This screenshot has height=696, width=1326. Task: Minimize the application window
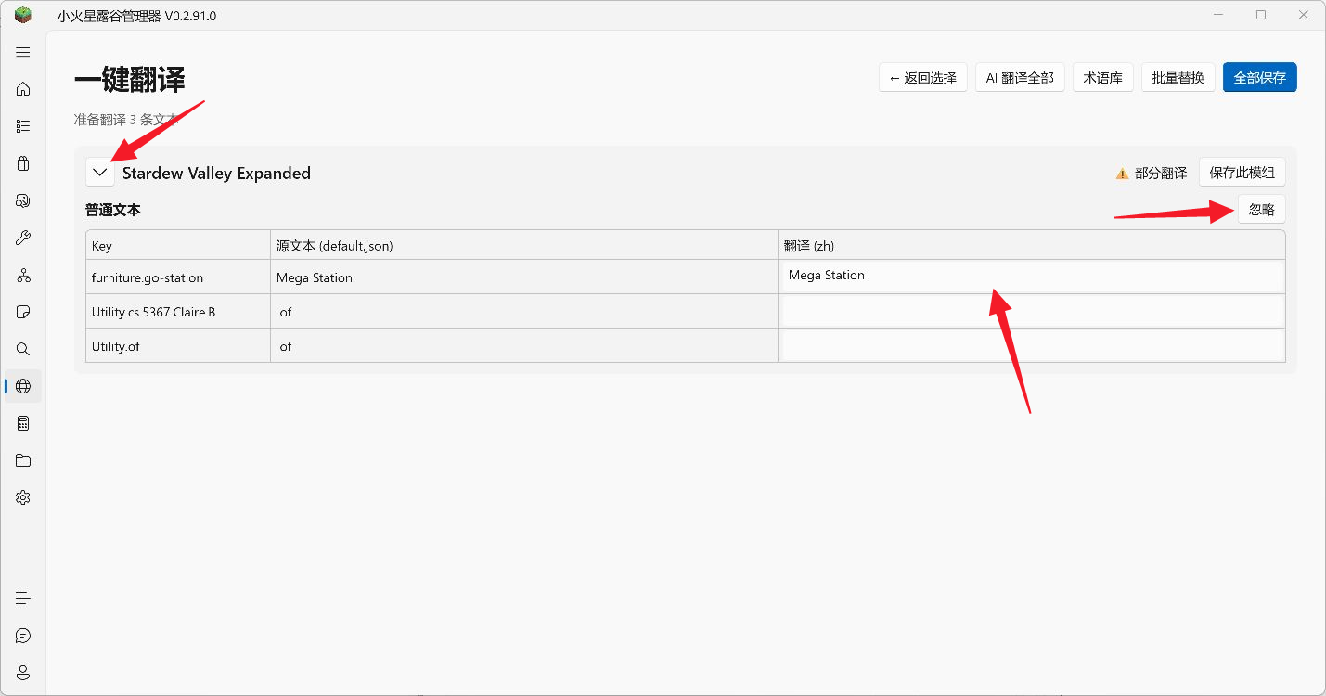pyautogui.click(x=1218, y=15)
